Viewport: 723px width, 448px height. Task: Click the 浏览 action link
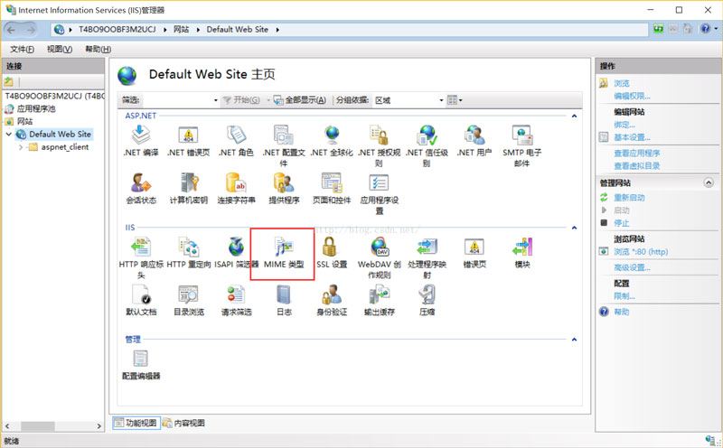[622, 83]
